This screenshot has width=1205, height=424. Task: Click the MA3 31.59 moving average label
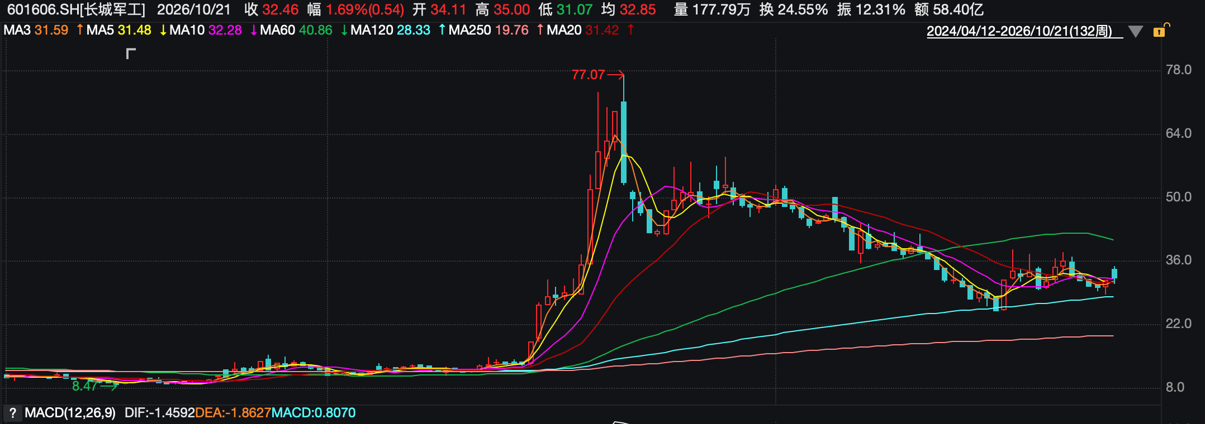(36, 30)
